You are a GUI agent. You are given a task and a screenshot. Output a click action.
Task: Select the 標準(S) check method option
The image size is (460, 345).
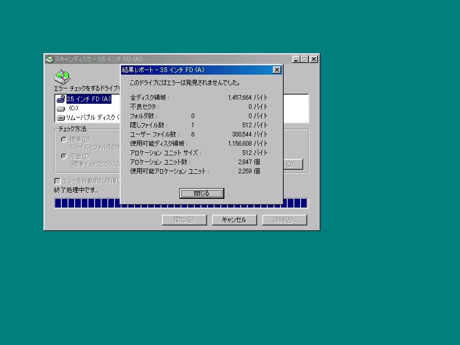click(63, 139)
